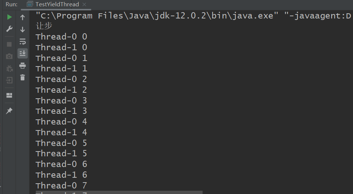Screen dimensions: 353x194
Task: Stop the running process square icon
Action: pyautogui.click(x=9, y=44)
